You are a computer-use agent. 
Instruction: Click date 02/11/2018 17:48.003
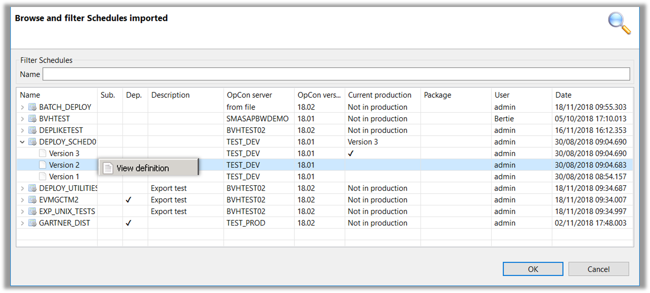click(x=591, y=223)
